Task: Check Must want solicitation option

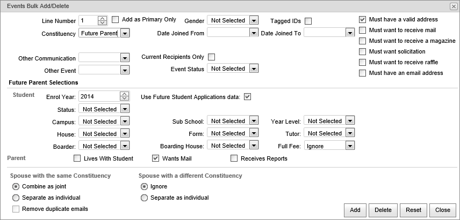Action: pyautogui.click(x=363, y=52)
